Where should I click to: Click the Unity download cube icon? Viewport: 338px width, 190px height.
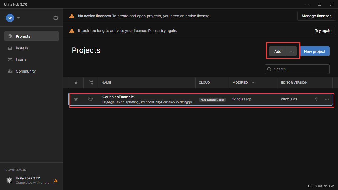pyautogui.click(x=10, y=180)
